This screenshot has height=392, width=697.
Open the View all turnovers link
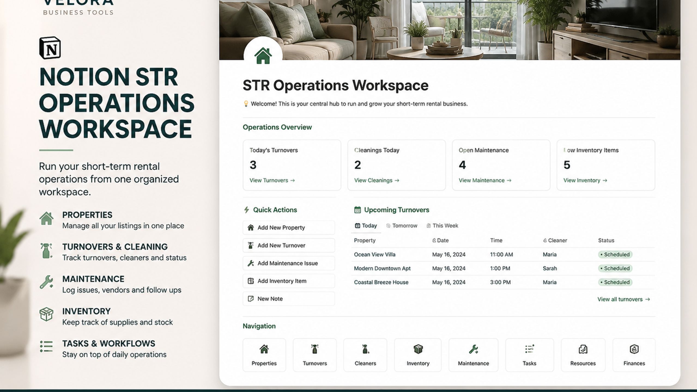pyautogui.click(x=624, y=299)
